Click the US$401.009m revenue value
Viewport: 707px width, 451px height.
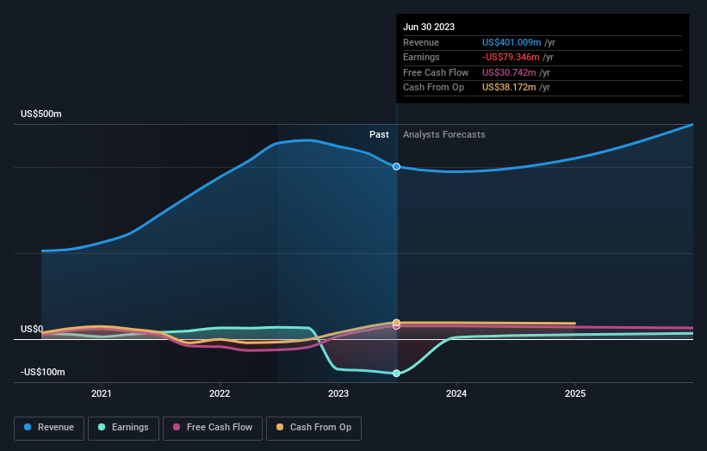click(512, 42)
